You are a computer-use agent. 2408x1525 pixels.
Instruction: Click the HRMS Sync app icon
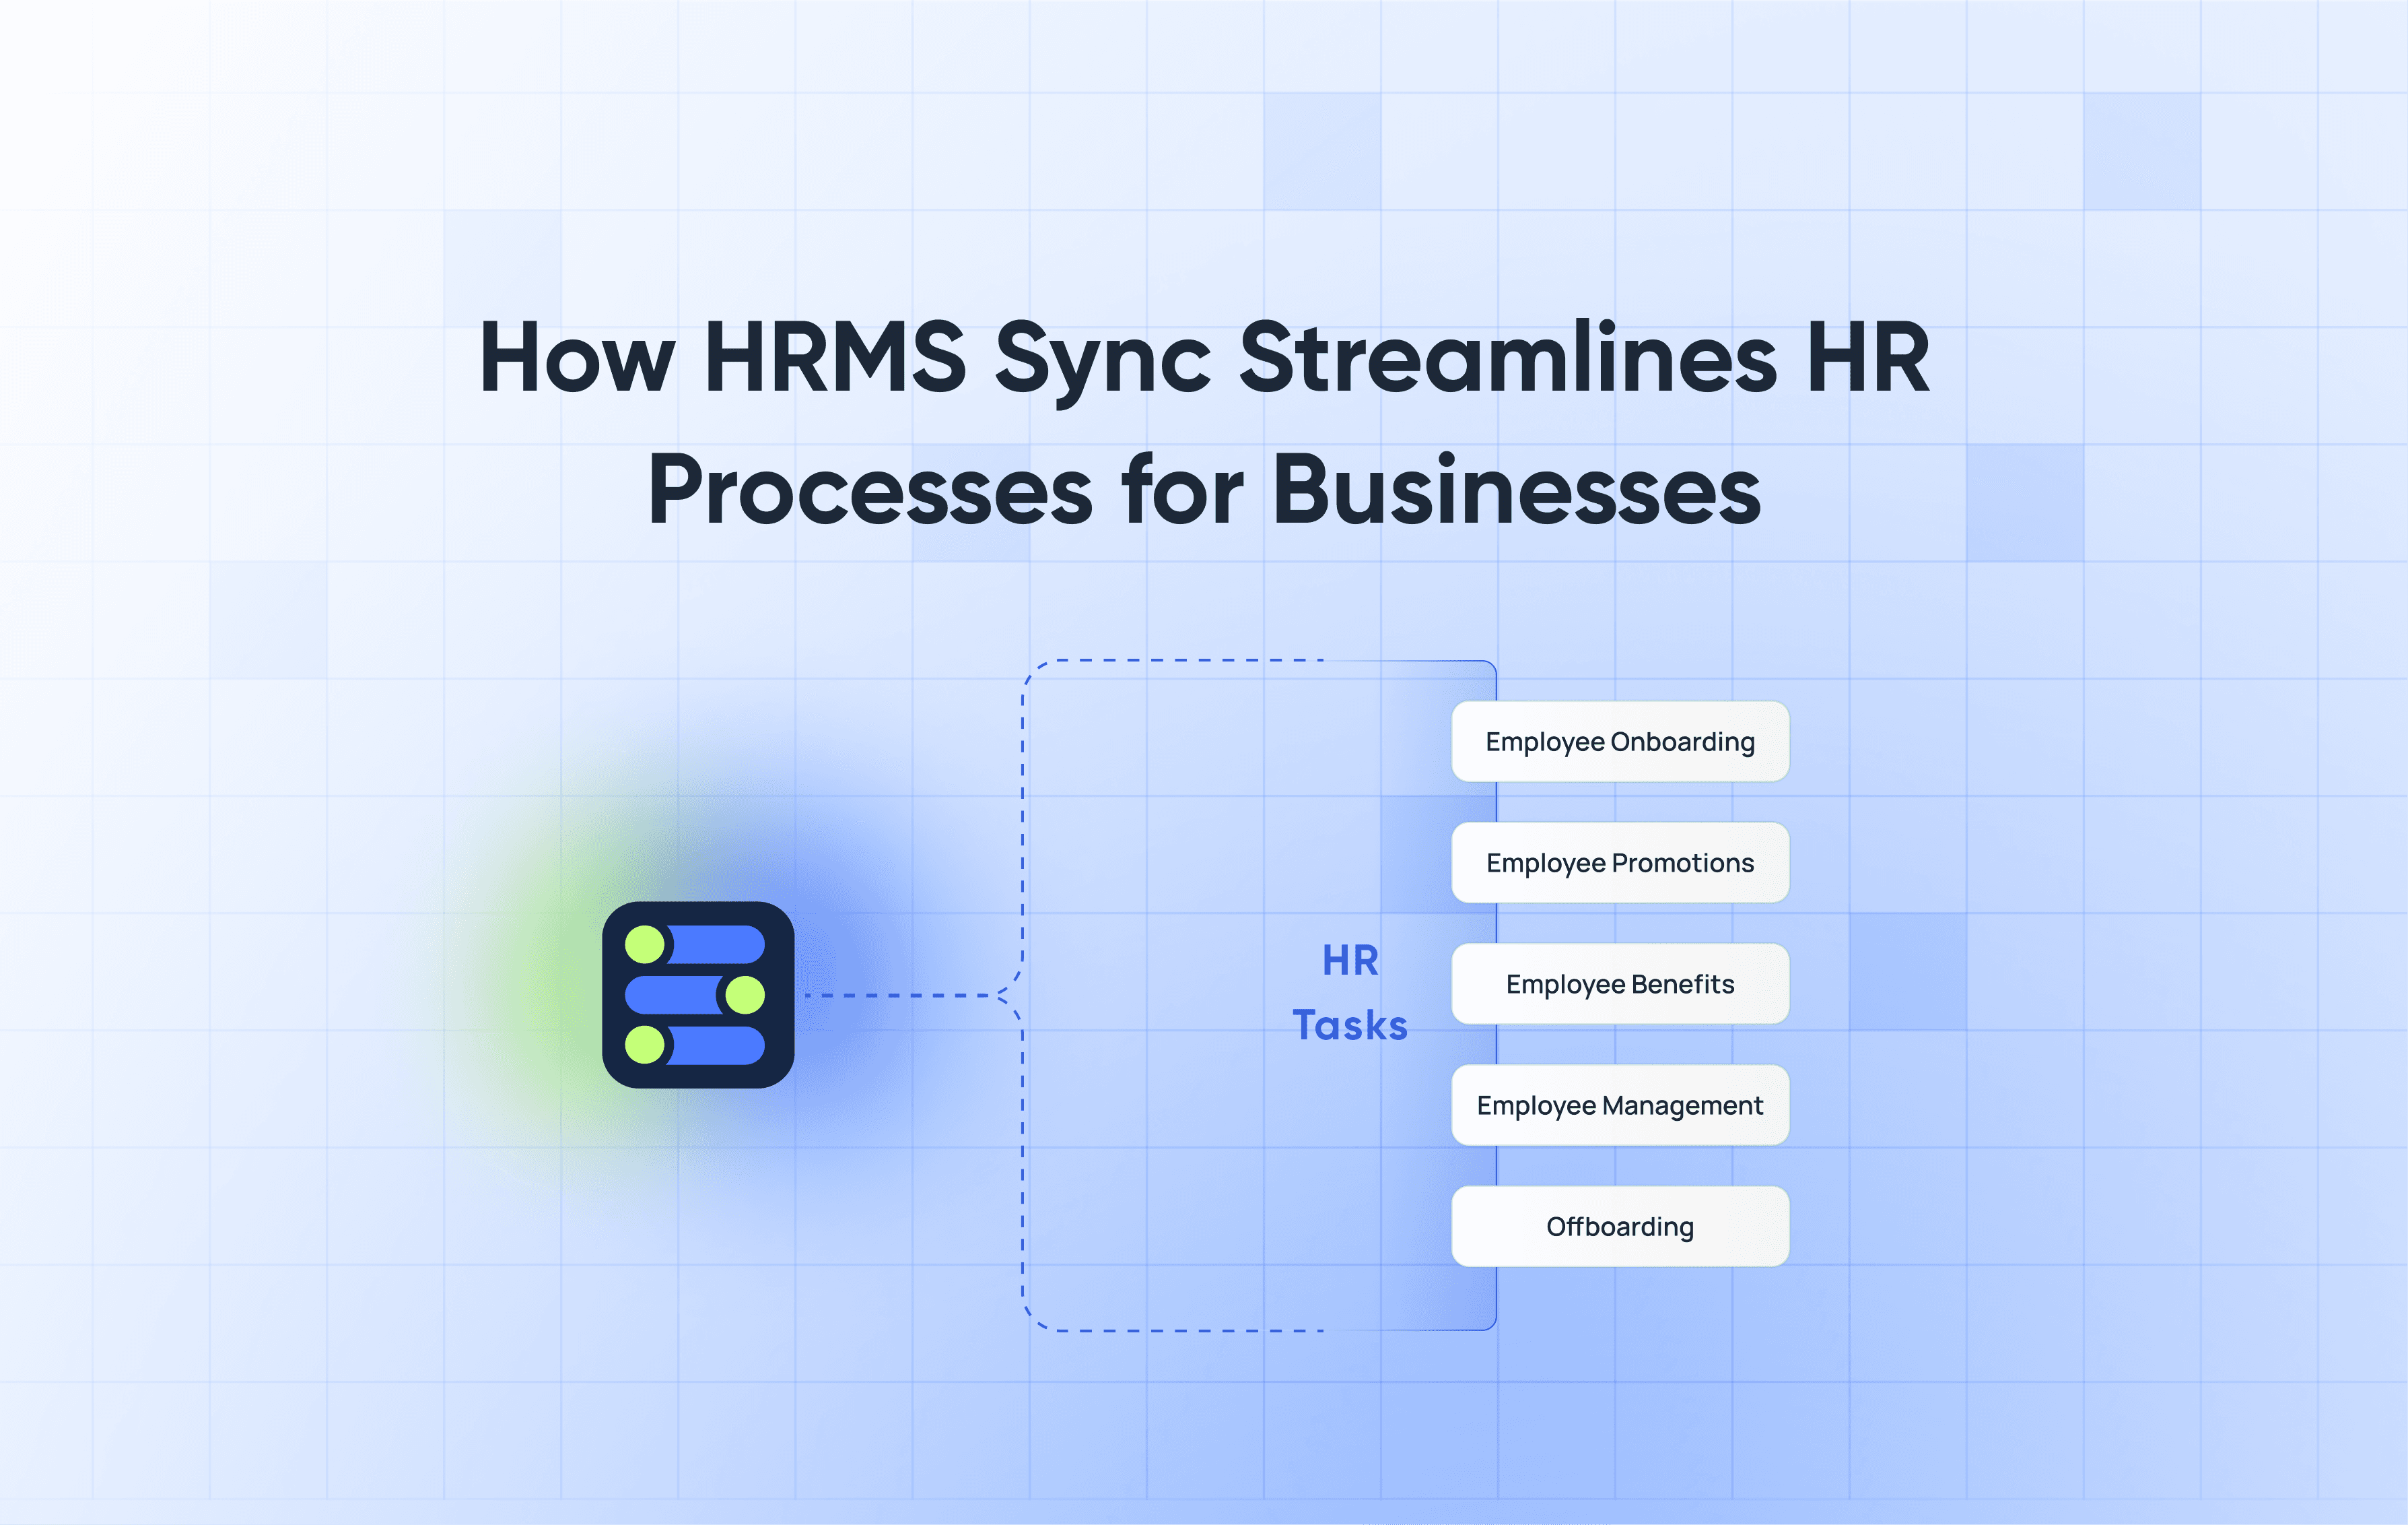(x=698, y=995)
